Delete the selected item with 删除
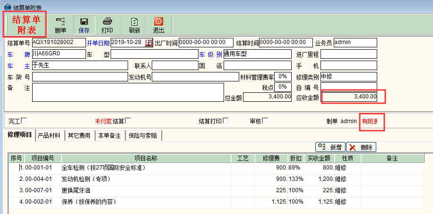433x214 pixels. point(362,147)
